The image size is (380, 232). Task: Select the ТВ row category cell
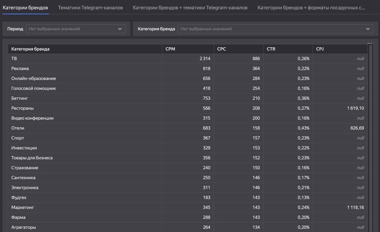[14, 59]
